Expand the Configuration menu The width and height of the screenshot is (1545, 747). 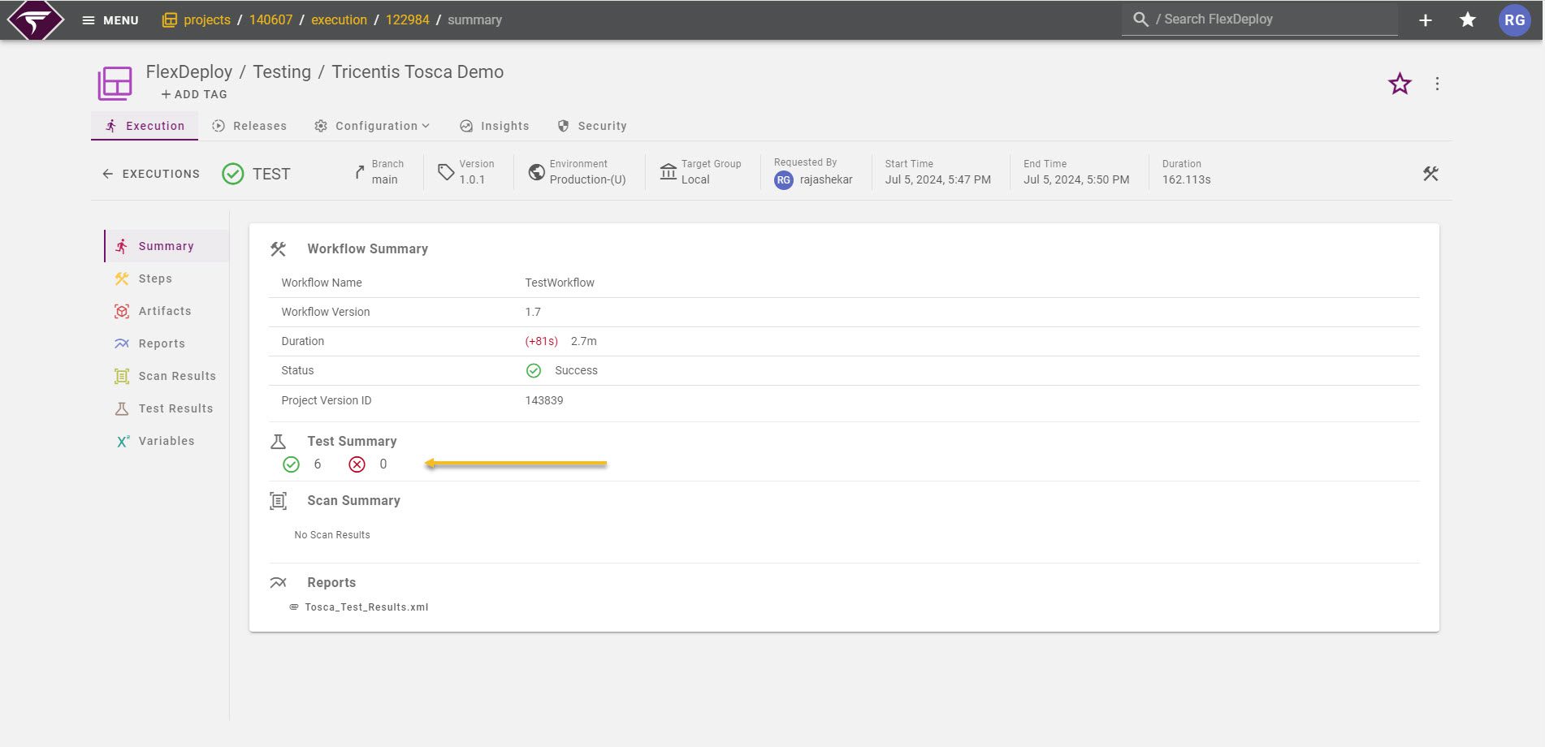[x=372, y=126]
